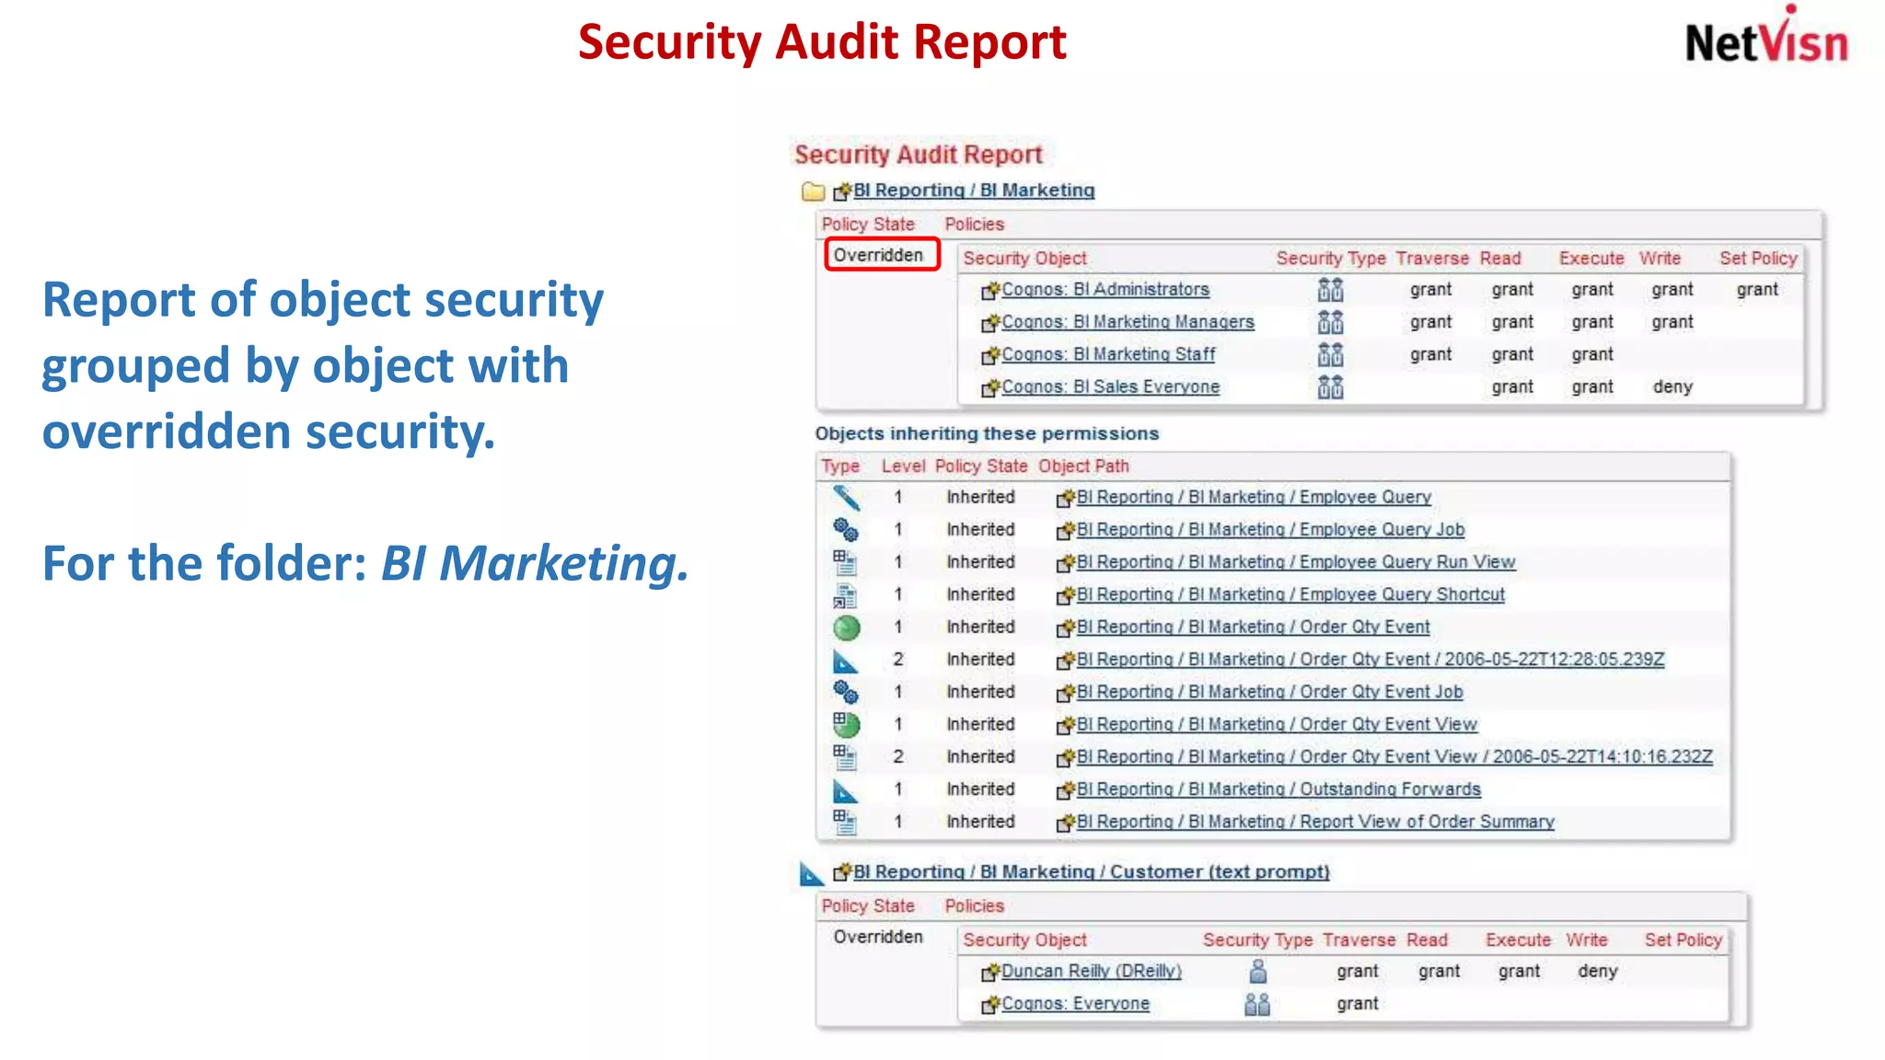Open the BI Reporting / BI Marketing folder link
Screen dimensions: 1885x1060
[974, 190]
